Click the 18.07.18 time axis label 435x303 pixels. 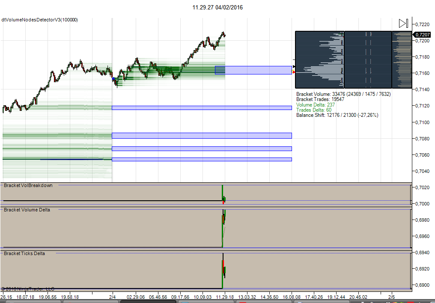click(25, 297)
